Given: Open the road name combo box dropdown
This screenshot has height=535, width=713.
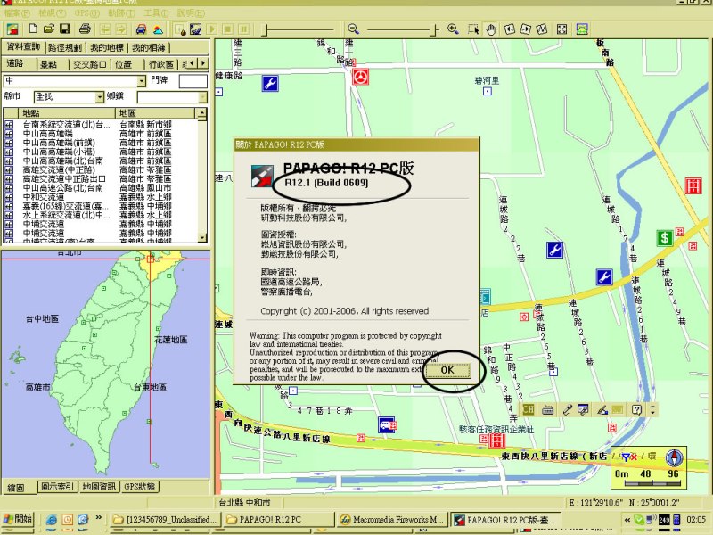Looking at the screenshot, I should click(x=142, y=81).
